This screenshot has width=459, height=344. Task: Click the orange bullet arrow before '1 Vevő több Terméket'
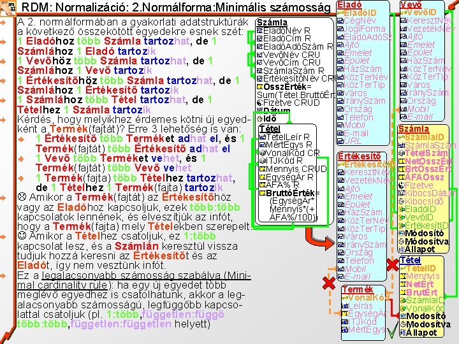21,159
